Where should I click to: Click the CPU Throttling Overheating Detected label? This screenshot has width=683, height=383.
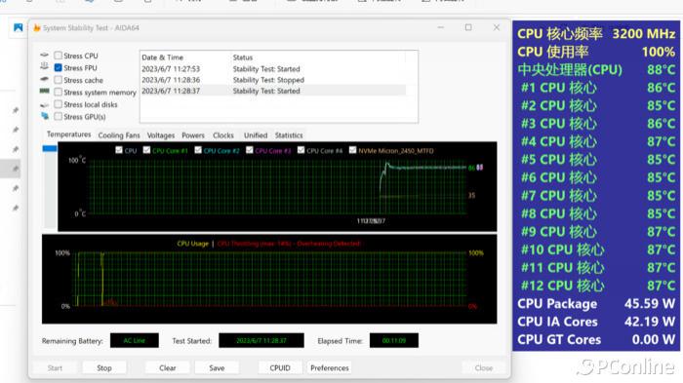289,244
